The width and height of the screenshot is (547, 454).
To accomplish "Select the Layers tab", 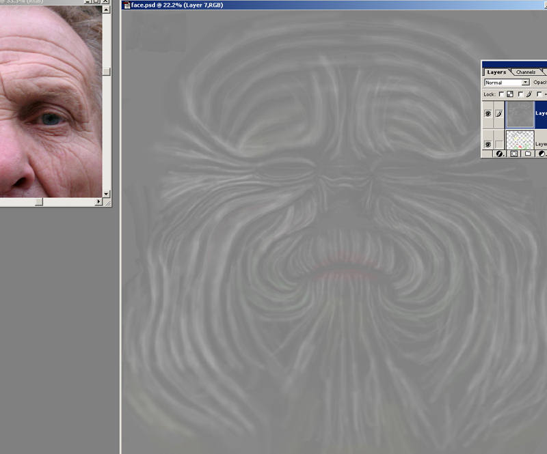I will [x=496, y=72].
